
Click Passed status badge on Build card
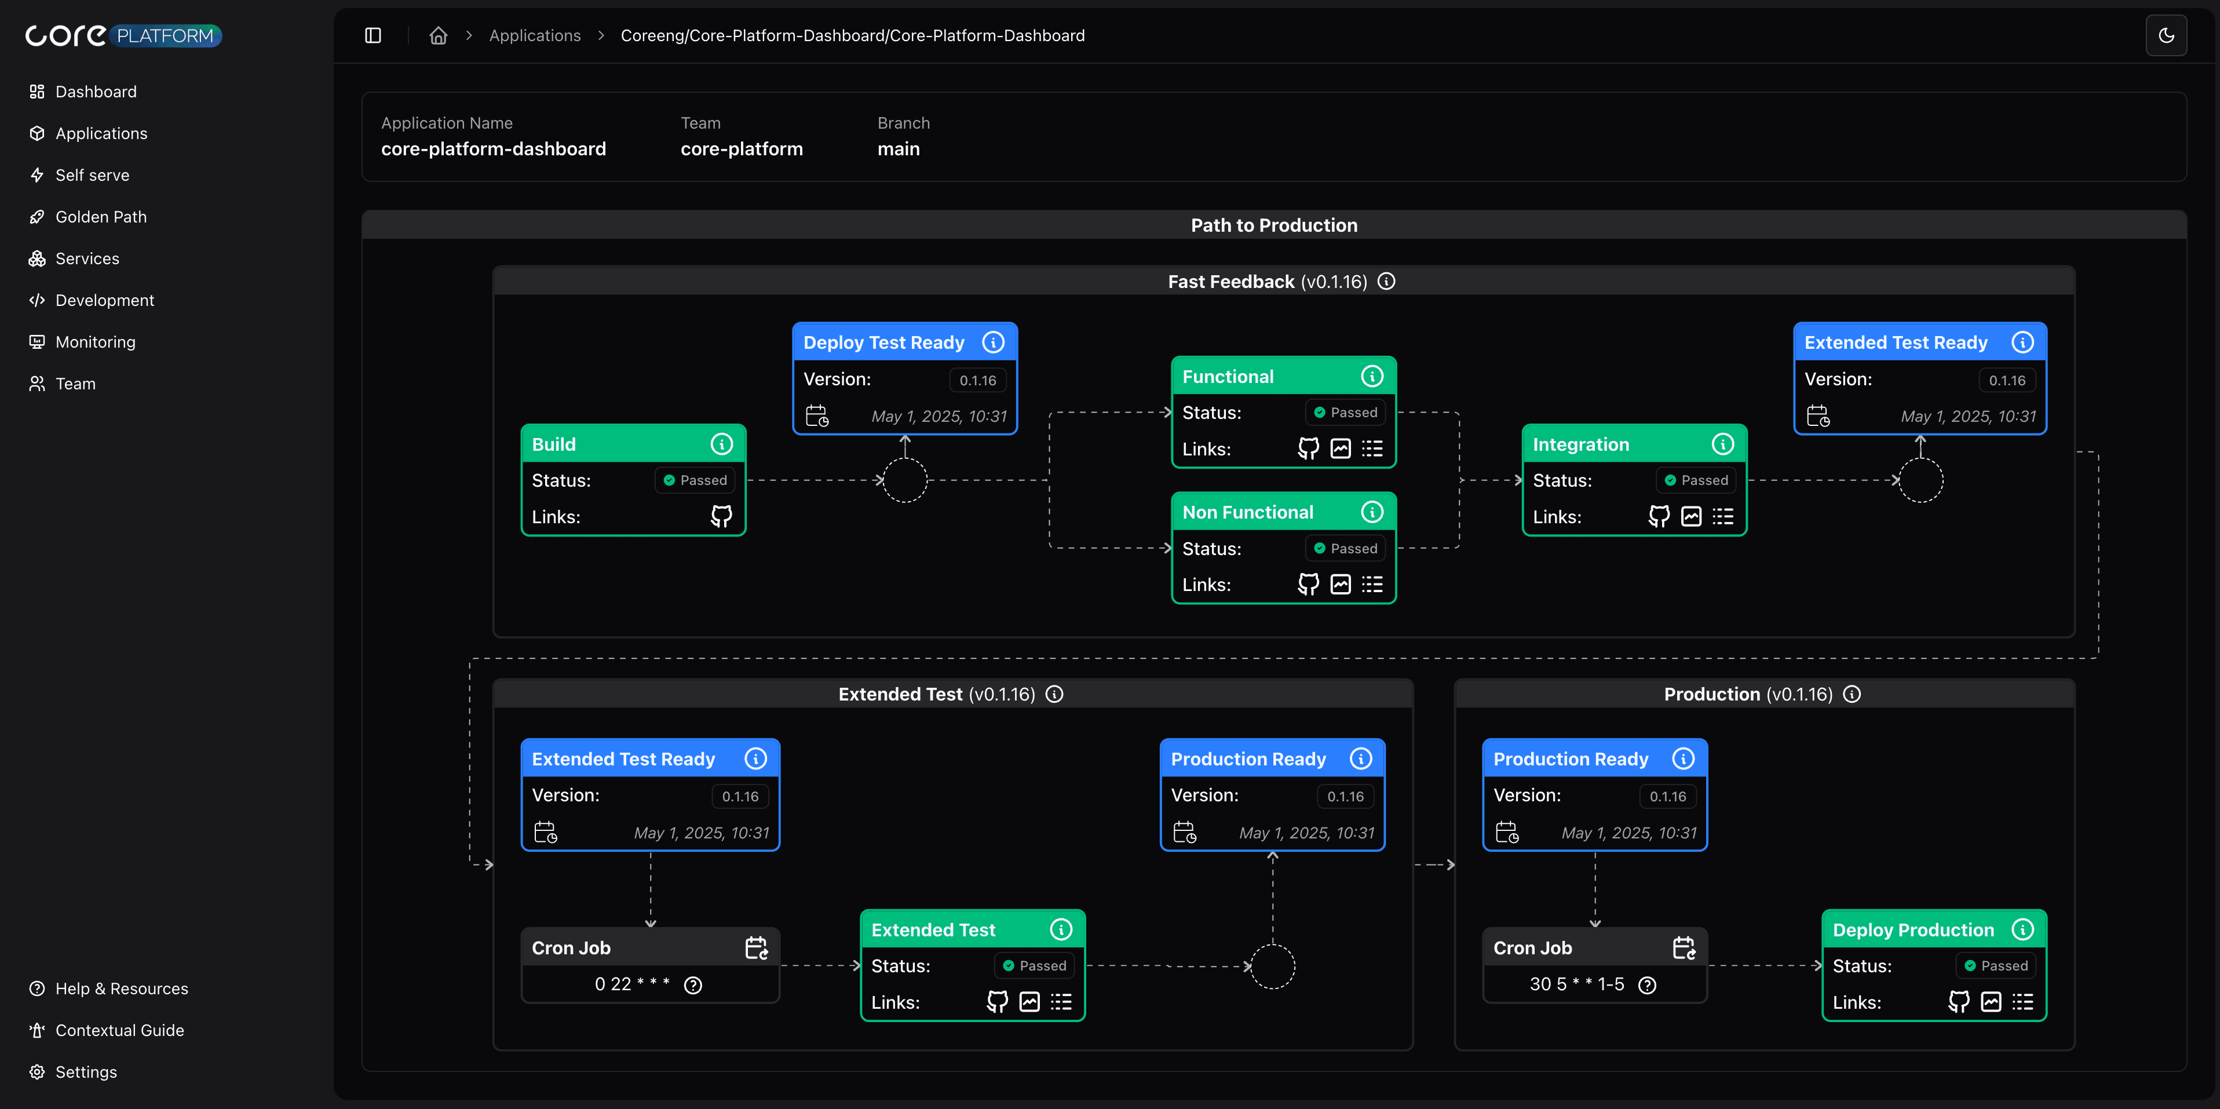[695, 480]
